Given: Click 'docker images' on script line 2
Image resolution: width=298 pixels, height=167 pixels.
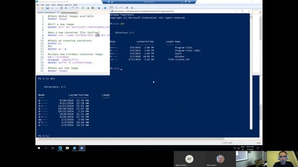Looking at the screenshot, I should [x=58, y=19].
